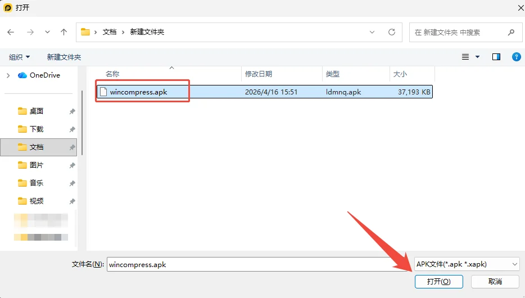Image resolution: width=525 pixels, height=298 pixels.
Task: Select the wincompress.apk file name
Action: tap(138, 92)
